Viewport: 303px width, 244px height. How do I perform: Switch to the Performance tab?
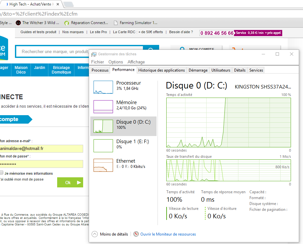pos(123,70)
